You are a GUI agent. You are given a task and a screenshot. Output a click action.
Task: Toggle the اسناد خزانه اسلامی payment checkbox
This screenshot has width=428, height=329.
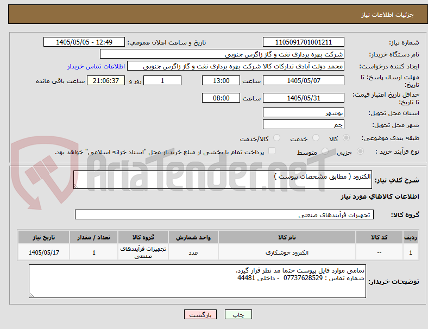click(272, 151)
